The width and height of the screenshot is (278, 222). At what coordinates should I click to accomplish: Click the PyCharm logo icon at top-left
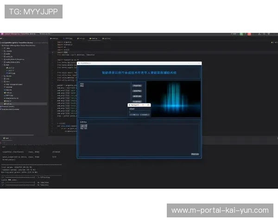[x=2, y=33]
